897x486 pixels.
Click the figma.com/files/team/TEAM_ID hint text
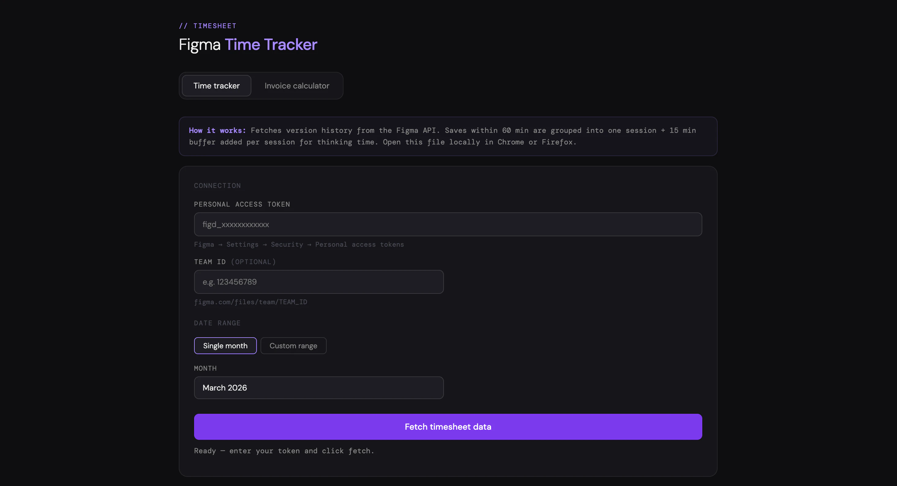click(x=251, y=302)
